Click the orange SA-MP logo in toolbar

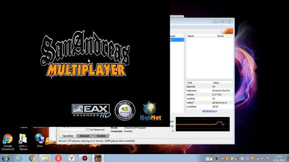[227, 31]
